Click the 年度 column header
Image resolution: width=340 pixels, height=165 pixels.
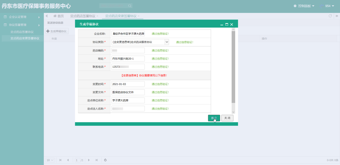coord(54,39)
